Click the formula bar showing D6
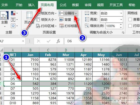The width and height of the screenshot is (140, 105). (102, 41)
